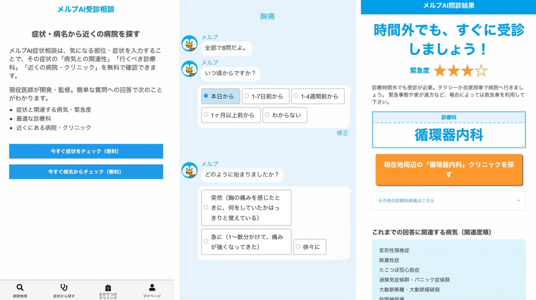Select the かかりつけクリニック building icon

pos(108,287)
